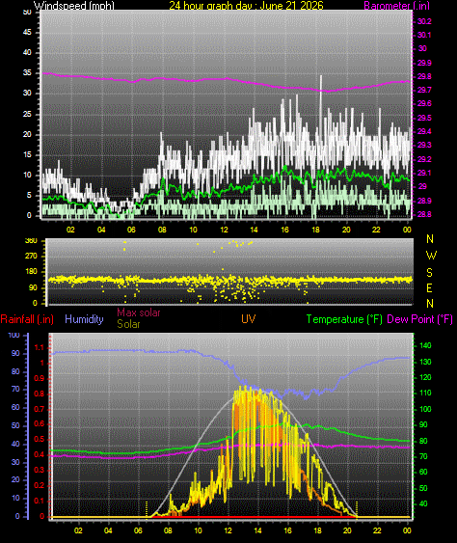Select the orange "UV" legend label
Image resolution: width=457 pixels, height=543 pixels.
[x=248, y=319]
